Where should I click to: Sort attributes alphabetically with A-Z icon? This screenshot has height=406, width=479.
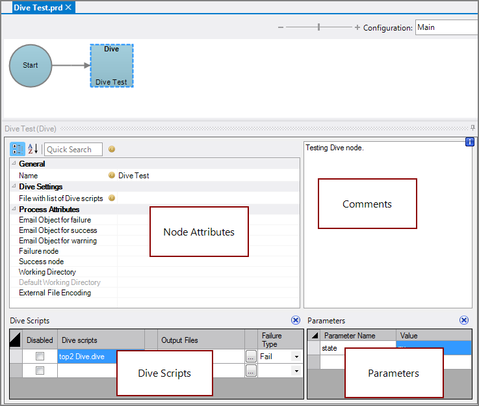33,149
